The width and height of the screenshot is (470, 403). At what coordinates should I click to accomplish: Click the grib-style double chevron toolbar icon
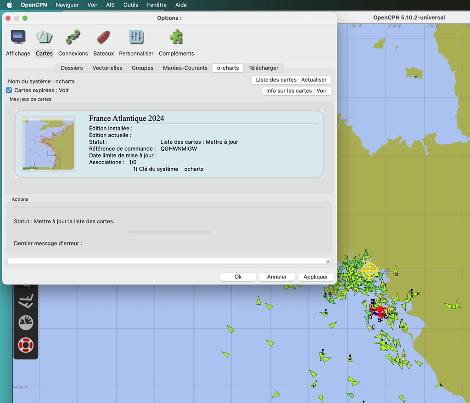[26, 301]
